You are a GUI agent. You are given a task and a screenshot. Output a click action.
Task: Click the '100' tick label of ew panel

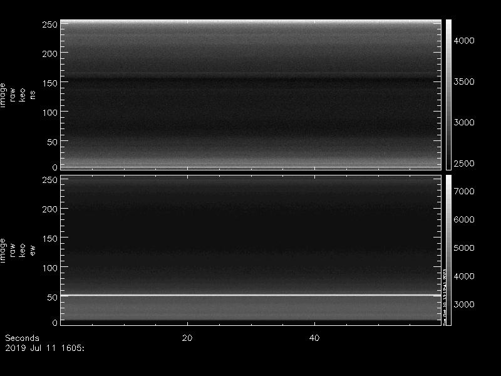click(x=50, y=268)
